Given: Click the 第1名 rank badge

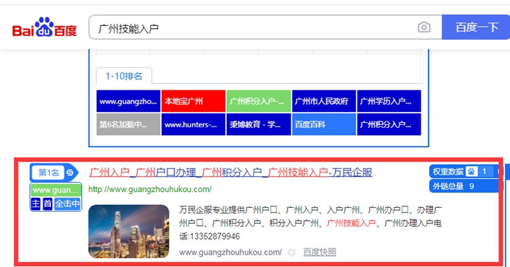Looking at the screenshot, I should 54,172.
